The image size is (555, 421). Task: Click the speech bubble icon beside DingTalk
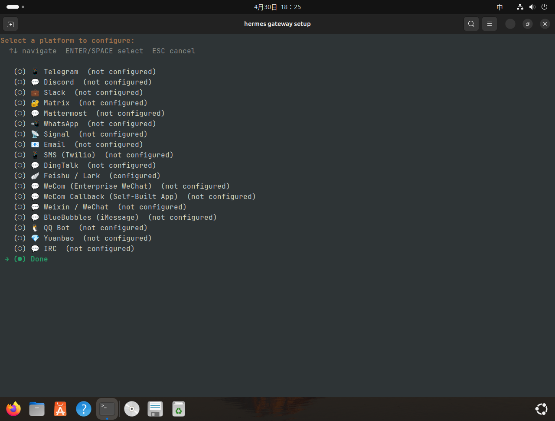35,166
